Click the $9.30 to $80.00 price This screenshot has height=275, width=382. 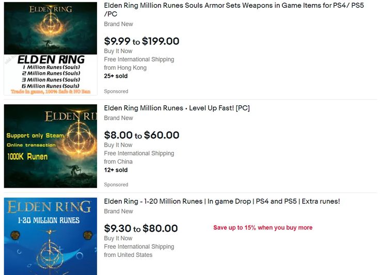pos(141,229)
